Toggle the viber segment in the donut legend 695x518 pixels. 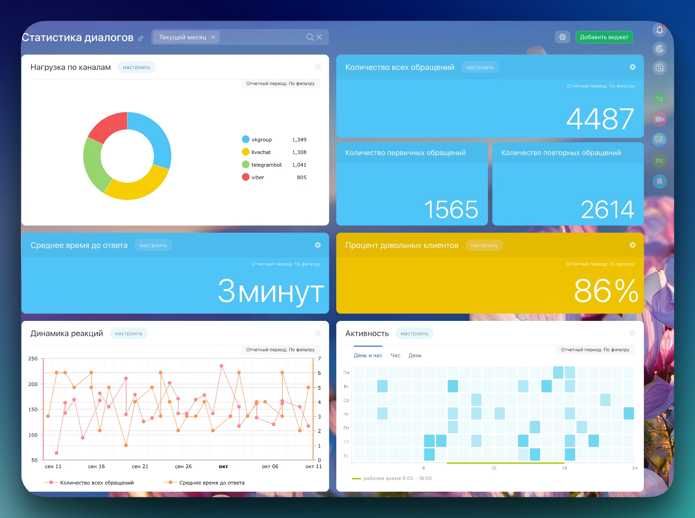point(257,177)
